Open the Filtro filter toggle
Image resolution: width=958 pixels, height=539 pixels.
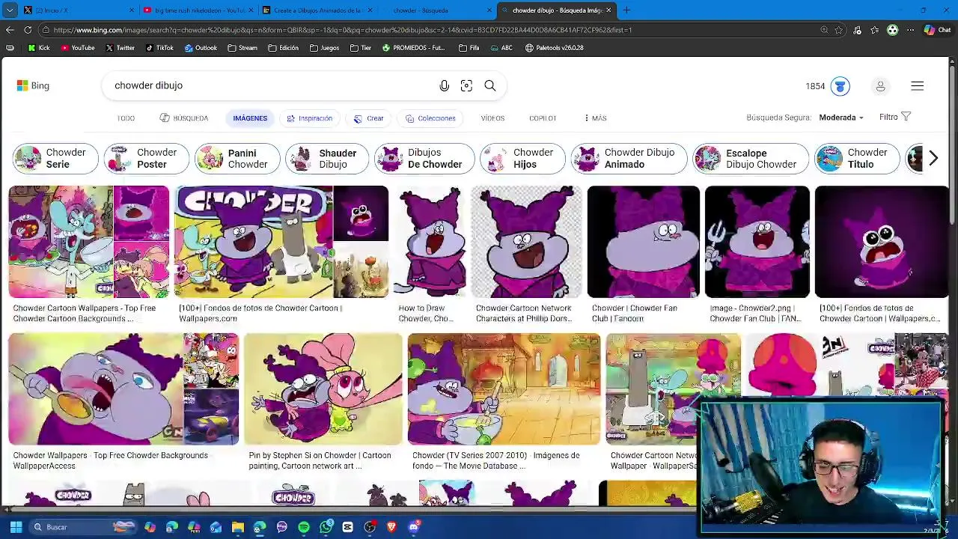coord(895,117)
